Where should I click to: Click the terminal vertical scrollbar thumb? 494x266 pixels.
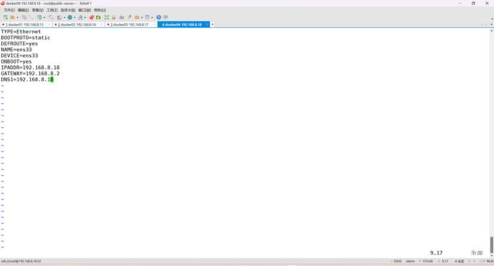[492, 245]
